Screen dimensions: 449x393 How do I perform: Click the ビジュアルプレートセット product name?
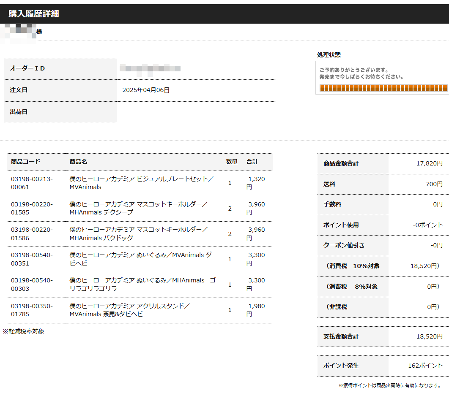(x=142, y=183)
